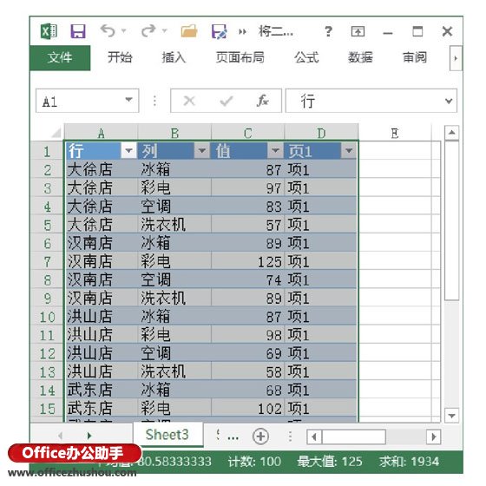Switch to the 插入 ribbon tab
Image resolution: width=486 pixels, height=486 pixels.
174,57
